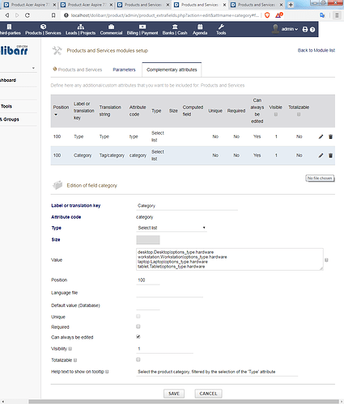Sort by Position column header

click(61, 107)
